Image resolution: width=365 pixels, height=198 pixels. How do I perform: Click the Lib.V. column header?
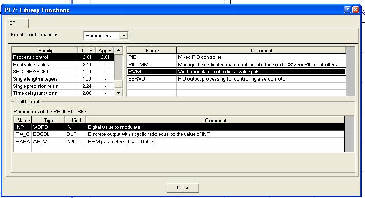pyautogui.click(x=87, y=50)
